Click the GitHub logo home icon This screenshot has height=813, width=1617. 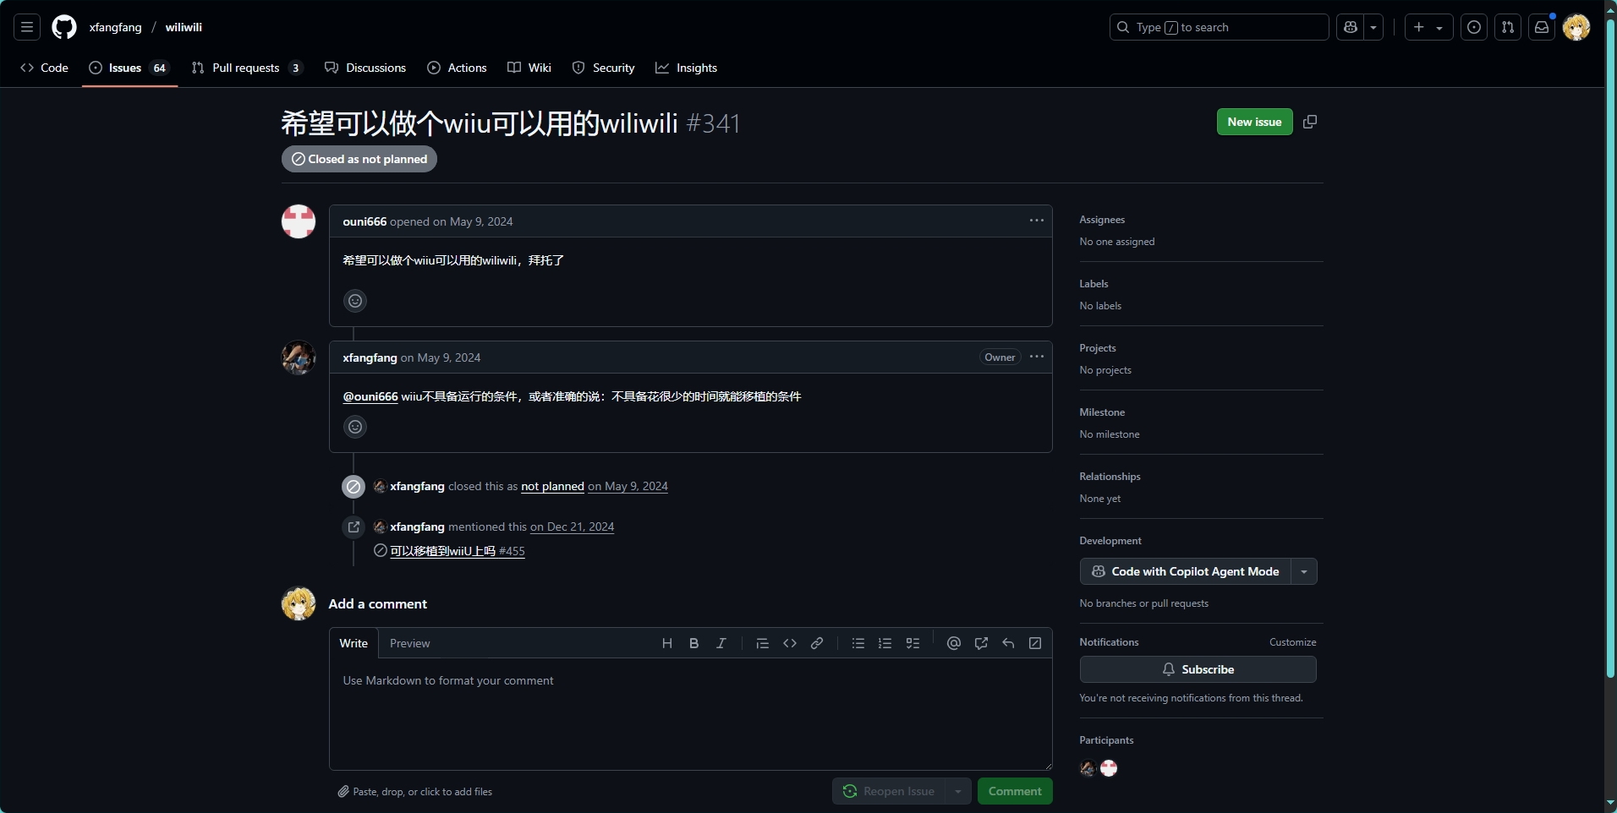64,27
